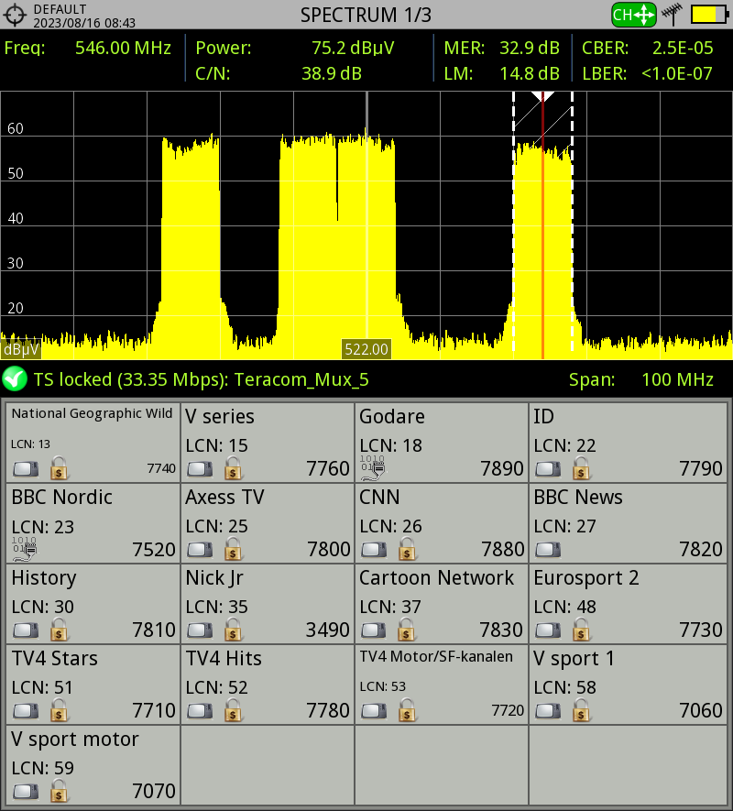This screenshot has width=733, height=811.
Task: Click the TV icon in TV4 Hits cell
Action: (x=200, y=711)
